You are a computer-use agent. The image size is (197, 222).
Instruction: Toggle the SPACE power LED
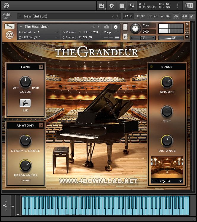pos(151,67)
